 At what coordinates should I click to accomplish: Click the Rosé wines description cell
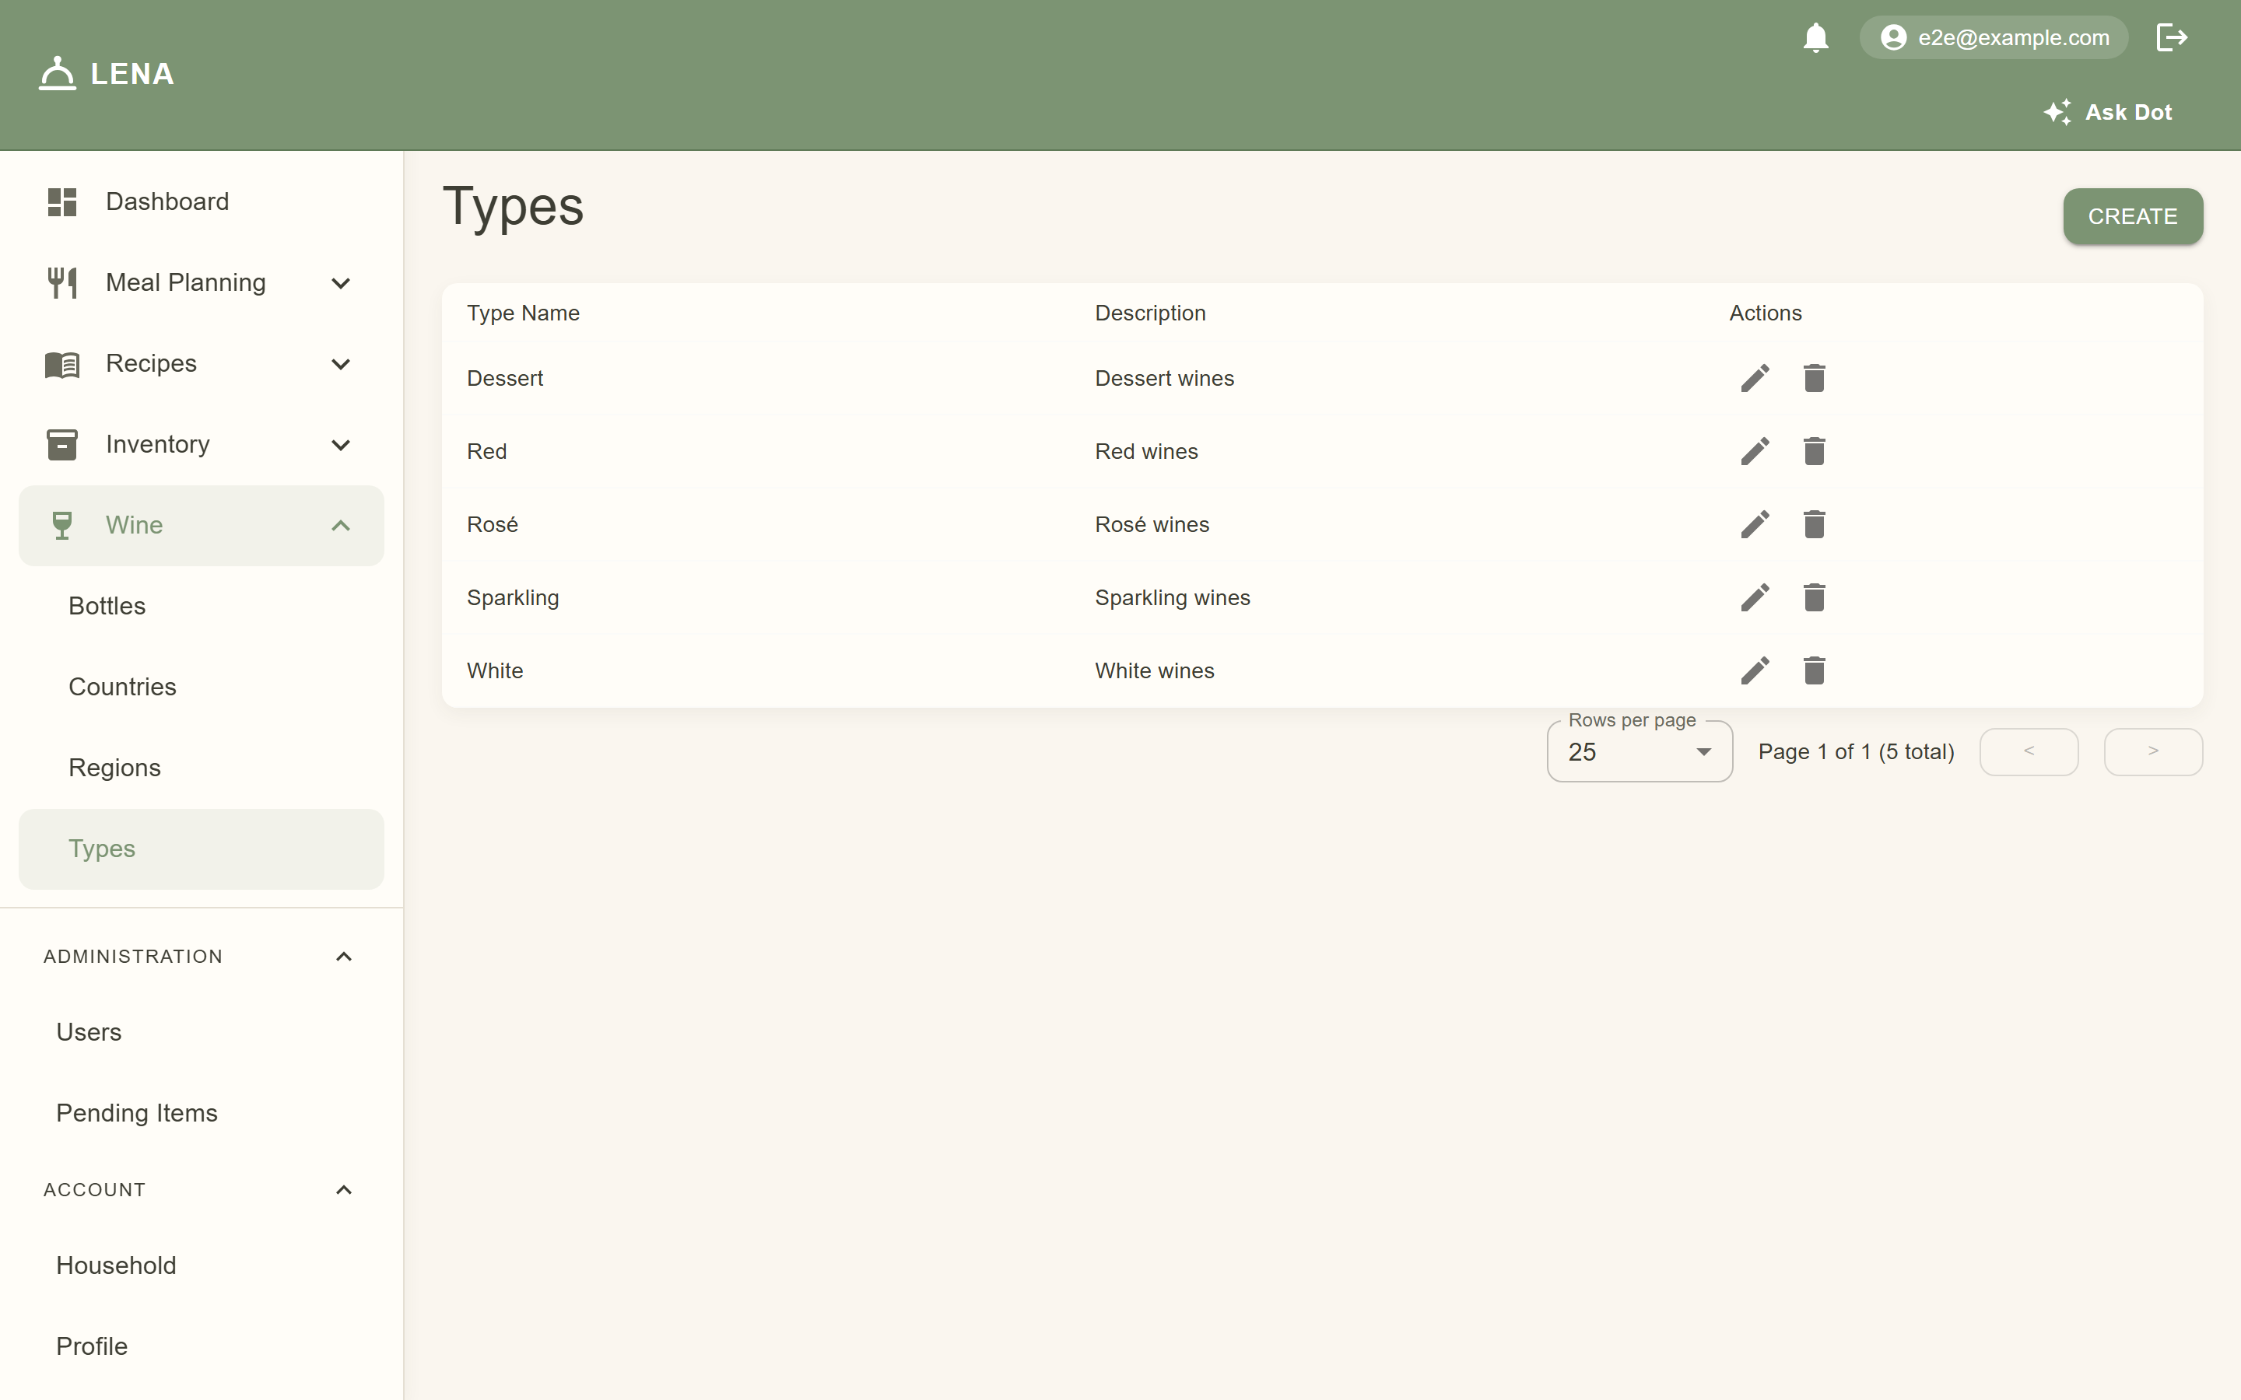pos(1152,525)
